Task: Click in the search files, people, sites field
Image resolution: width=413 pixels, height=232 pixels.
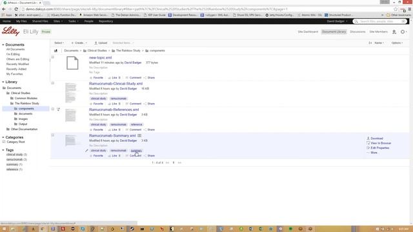Action: click(379, 21)
